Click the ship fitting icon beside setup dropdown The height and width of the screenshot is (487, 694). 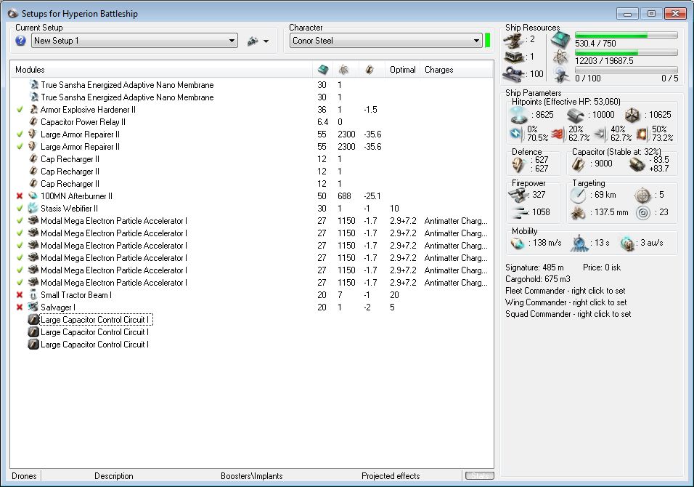[253, 41]
